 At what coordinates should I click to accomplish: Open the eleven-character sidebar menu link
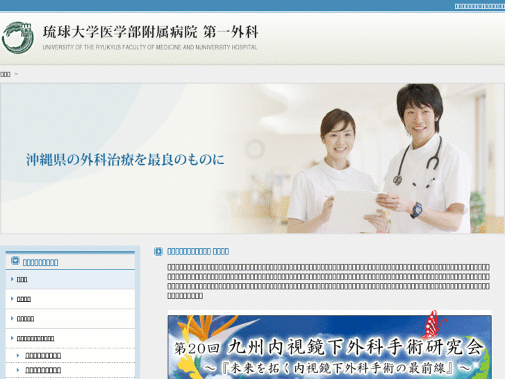35,339
